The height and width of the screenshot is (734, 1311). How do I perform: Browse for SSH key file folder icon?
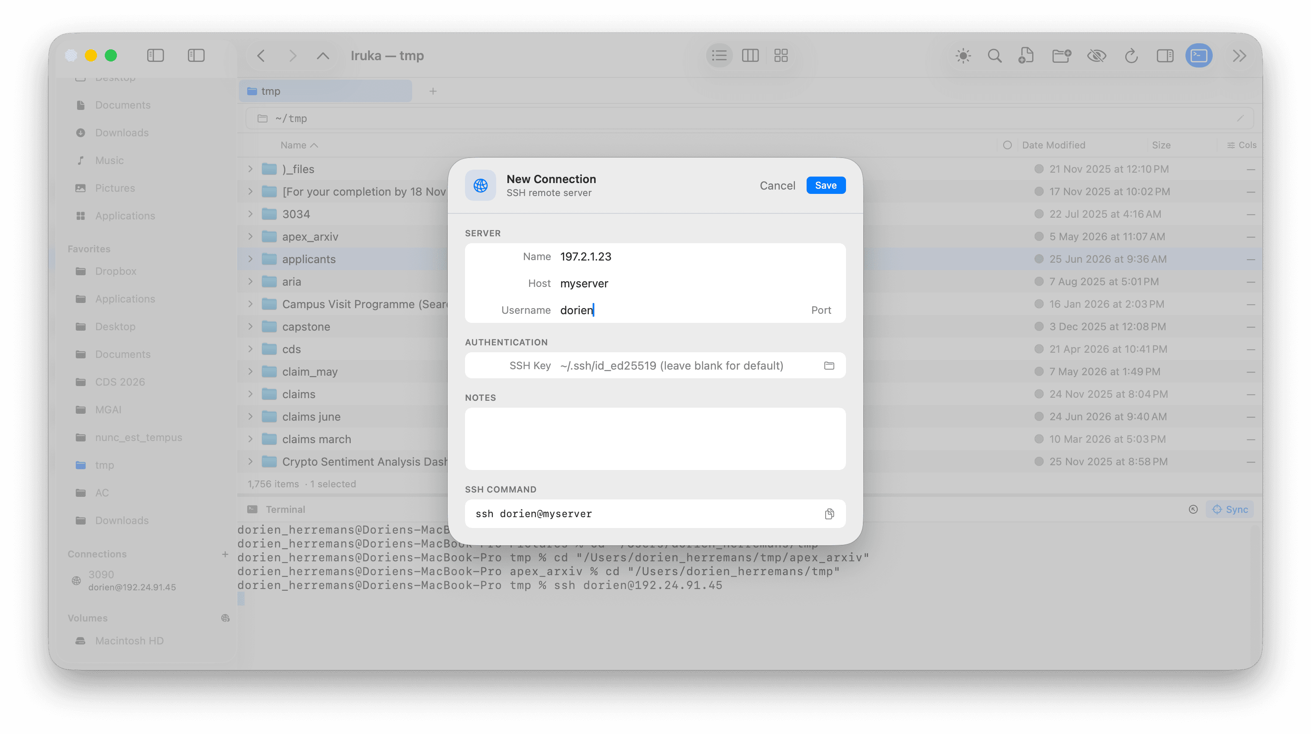[x=829, y=365]
